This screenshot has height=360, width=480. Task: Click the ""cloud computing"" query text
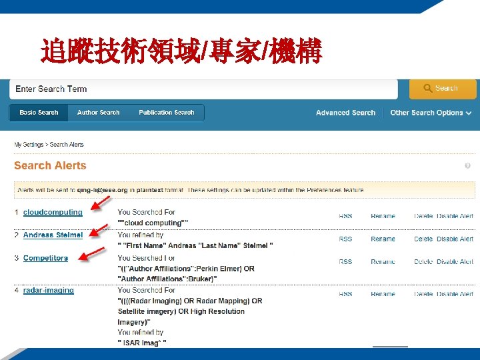[x=153, y=223]
